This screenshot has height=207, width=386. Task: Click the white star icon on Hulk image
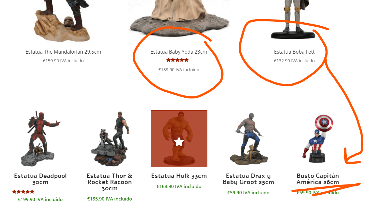179,142
